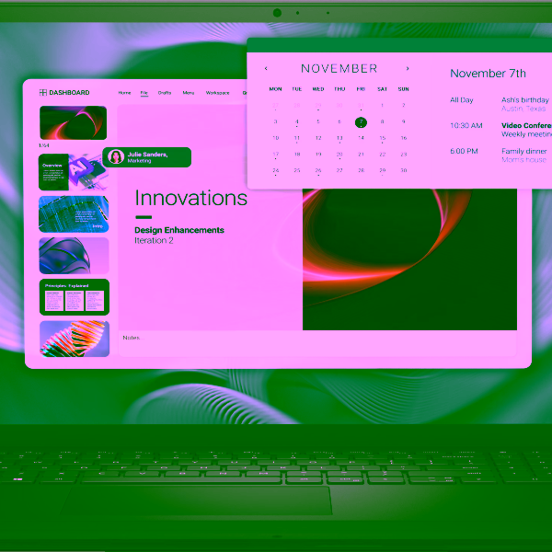This screenshot has height=552, width=552.
Task: Click the NOVEMBER month heading
Action: click(339, 68)
